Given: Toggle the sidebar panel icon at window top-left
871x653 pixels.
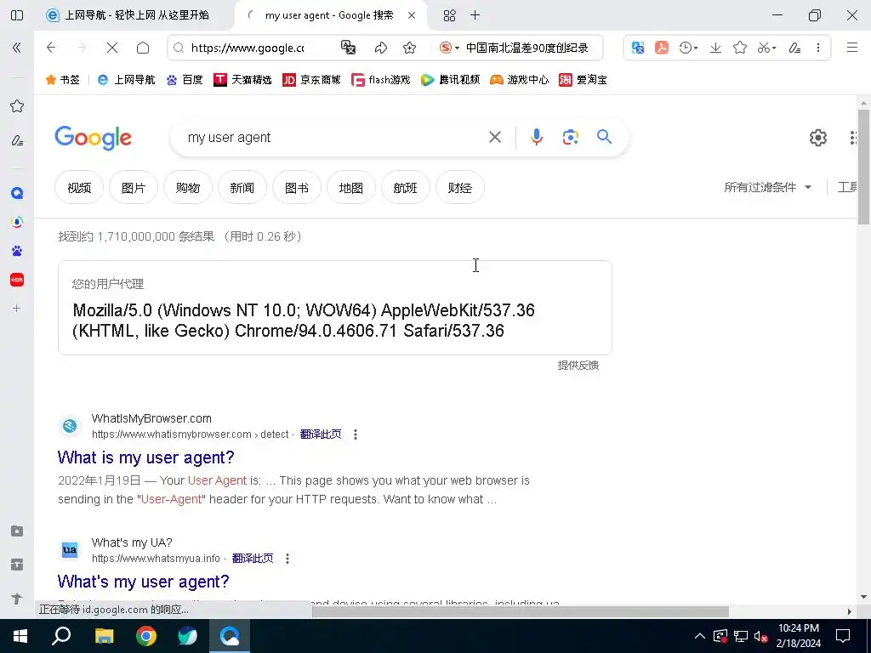Looking at the screenshot, I should 17,15.
